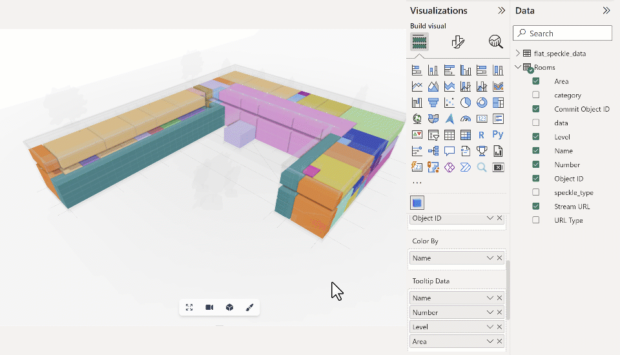Uncheck the Area field checkbox
The width and height of the screenshot is (620, 355).
click(536, 81)
